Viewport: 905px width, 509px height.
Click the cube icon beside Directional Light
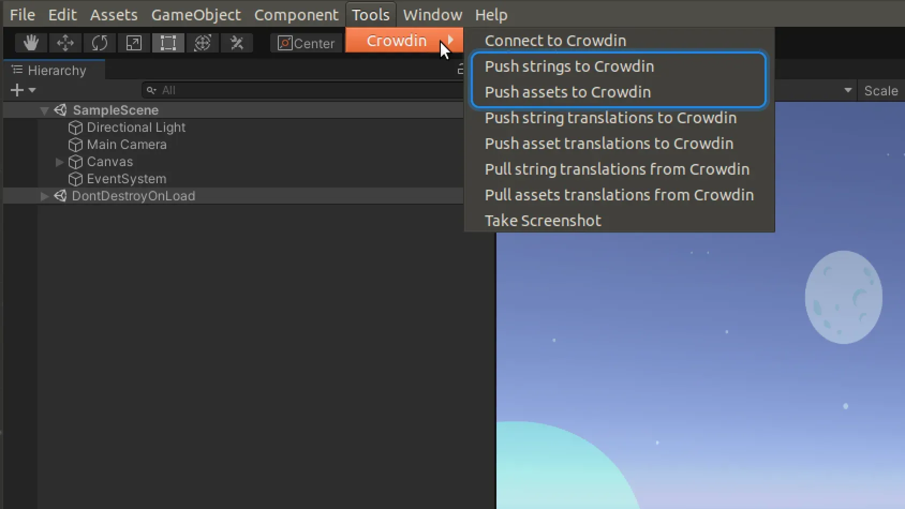point(75,128)
